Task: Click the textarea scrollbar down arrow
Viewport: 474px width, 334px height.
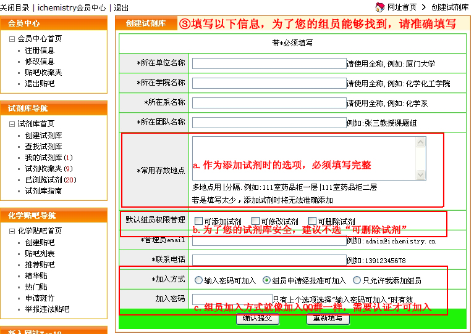Action: coord(421,175)
